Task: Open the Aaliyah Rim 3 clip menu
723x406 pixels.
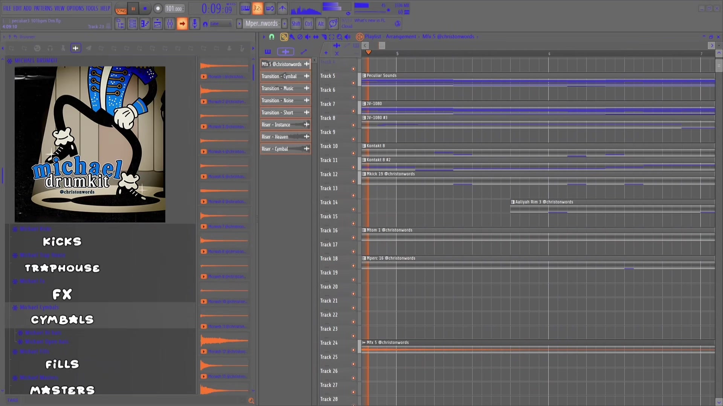Action: [x=513, y=202]
